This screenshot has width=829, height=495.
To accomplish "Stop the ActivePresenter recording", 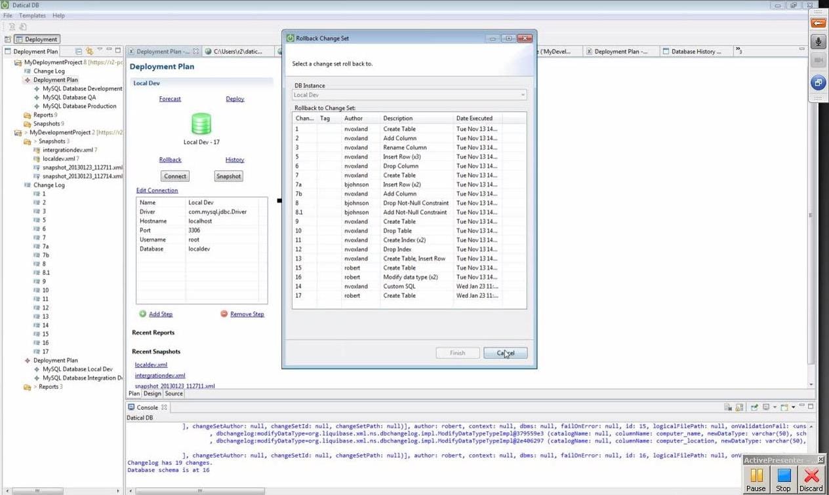I will (783, 478).
